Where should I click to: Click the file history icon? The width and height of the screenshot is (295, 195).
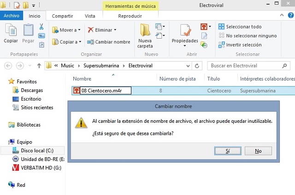204,45
